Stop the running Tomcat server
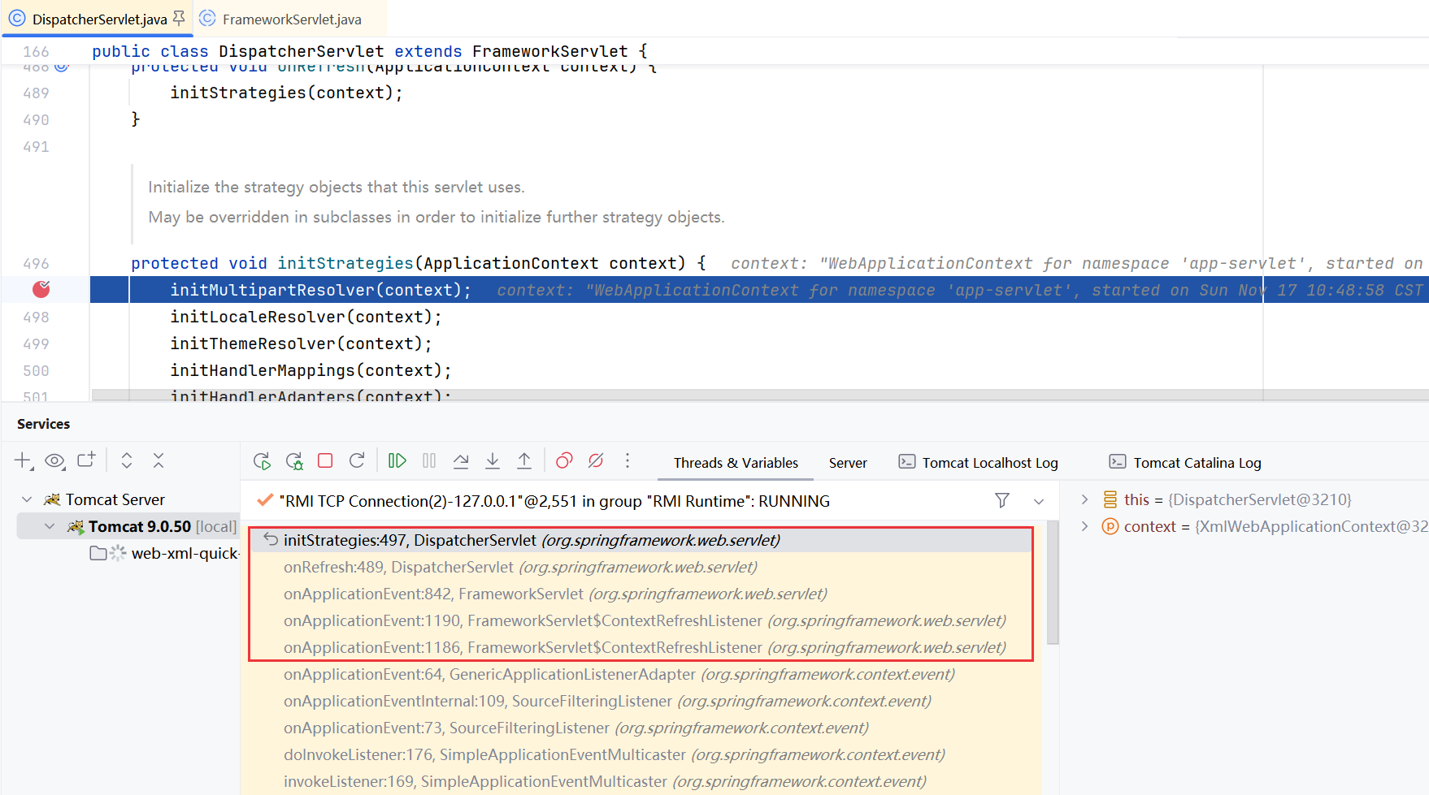 pyautogui.click(x=325, y=461)
